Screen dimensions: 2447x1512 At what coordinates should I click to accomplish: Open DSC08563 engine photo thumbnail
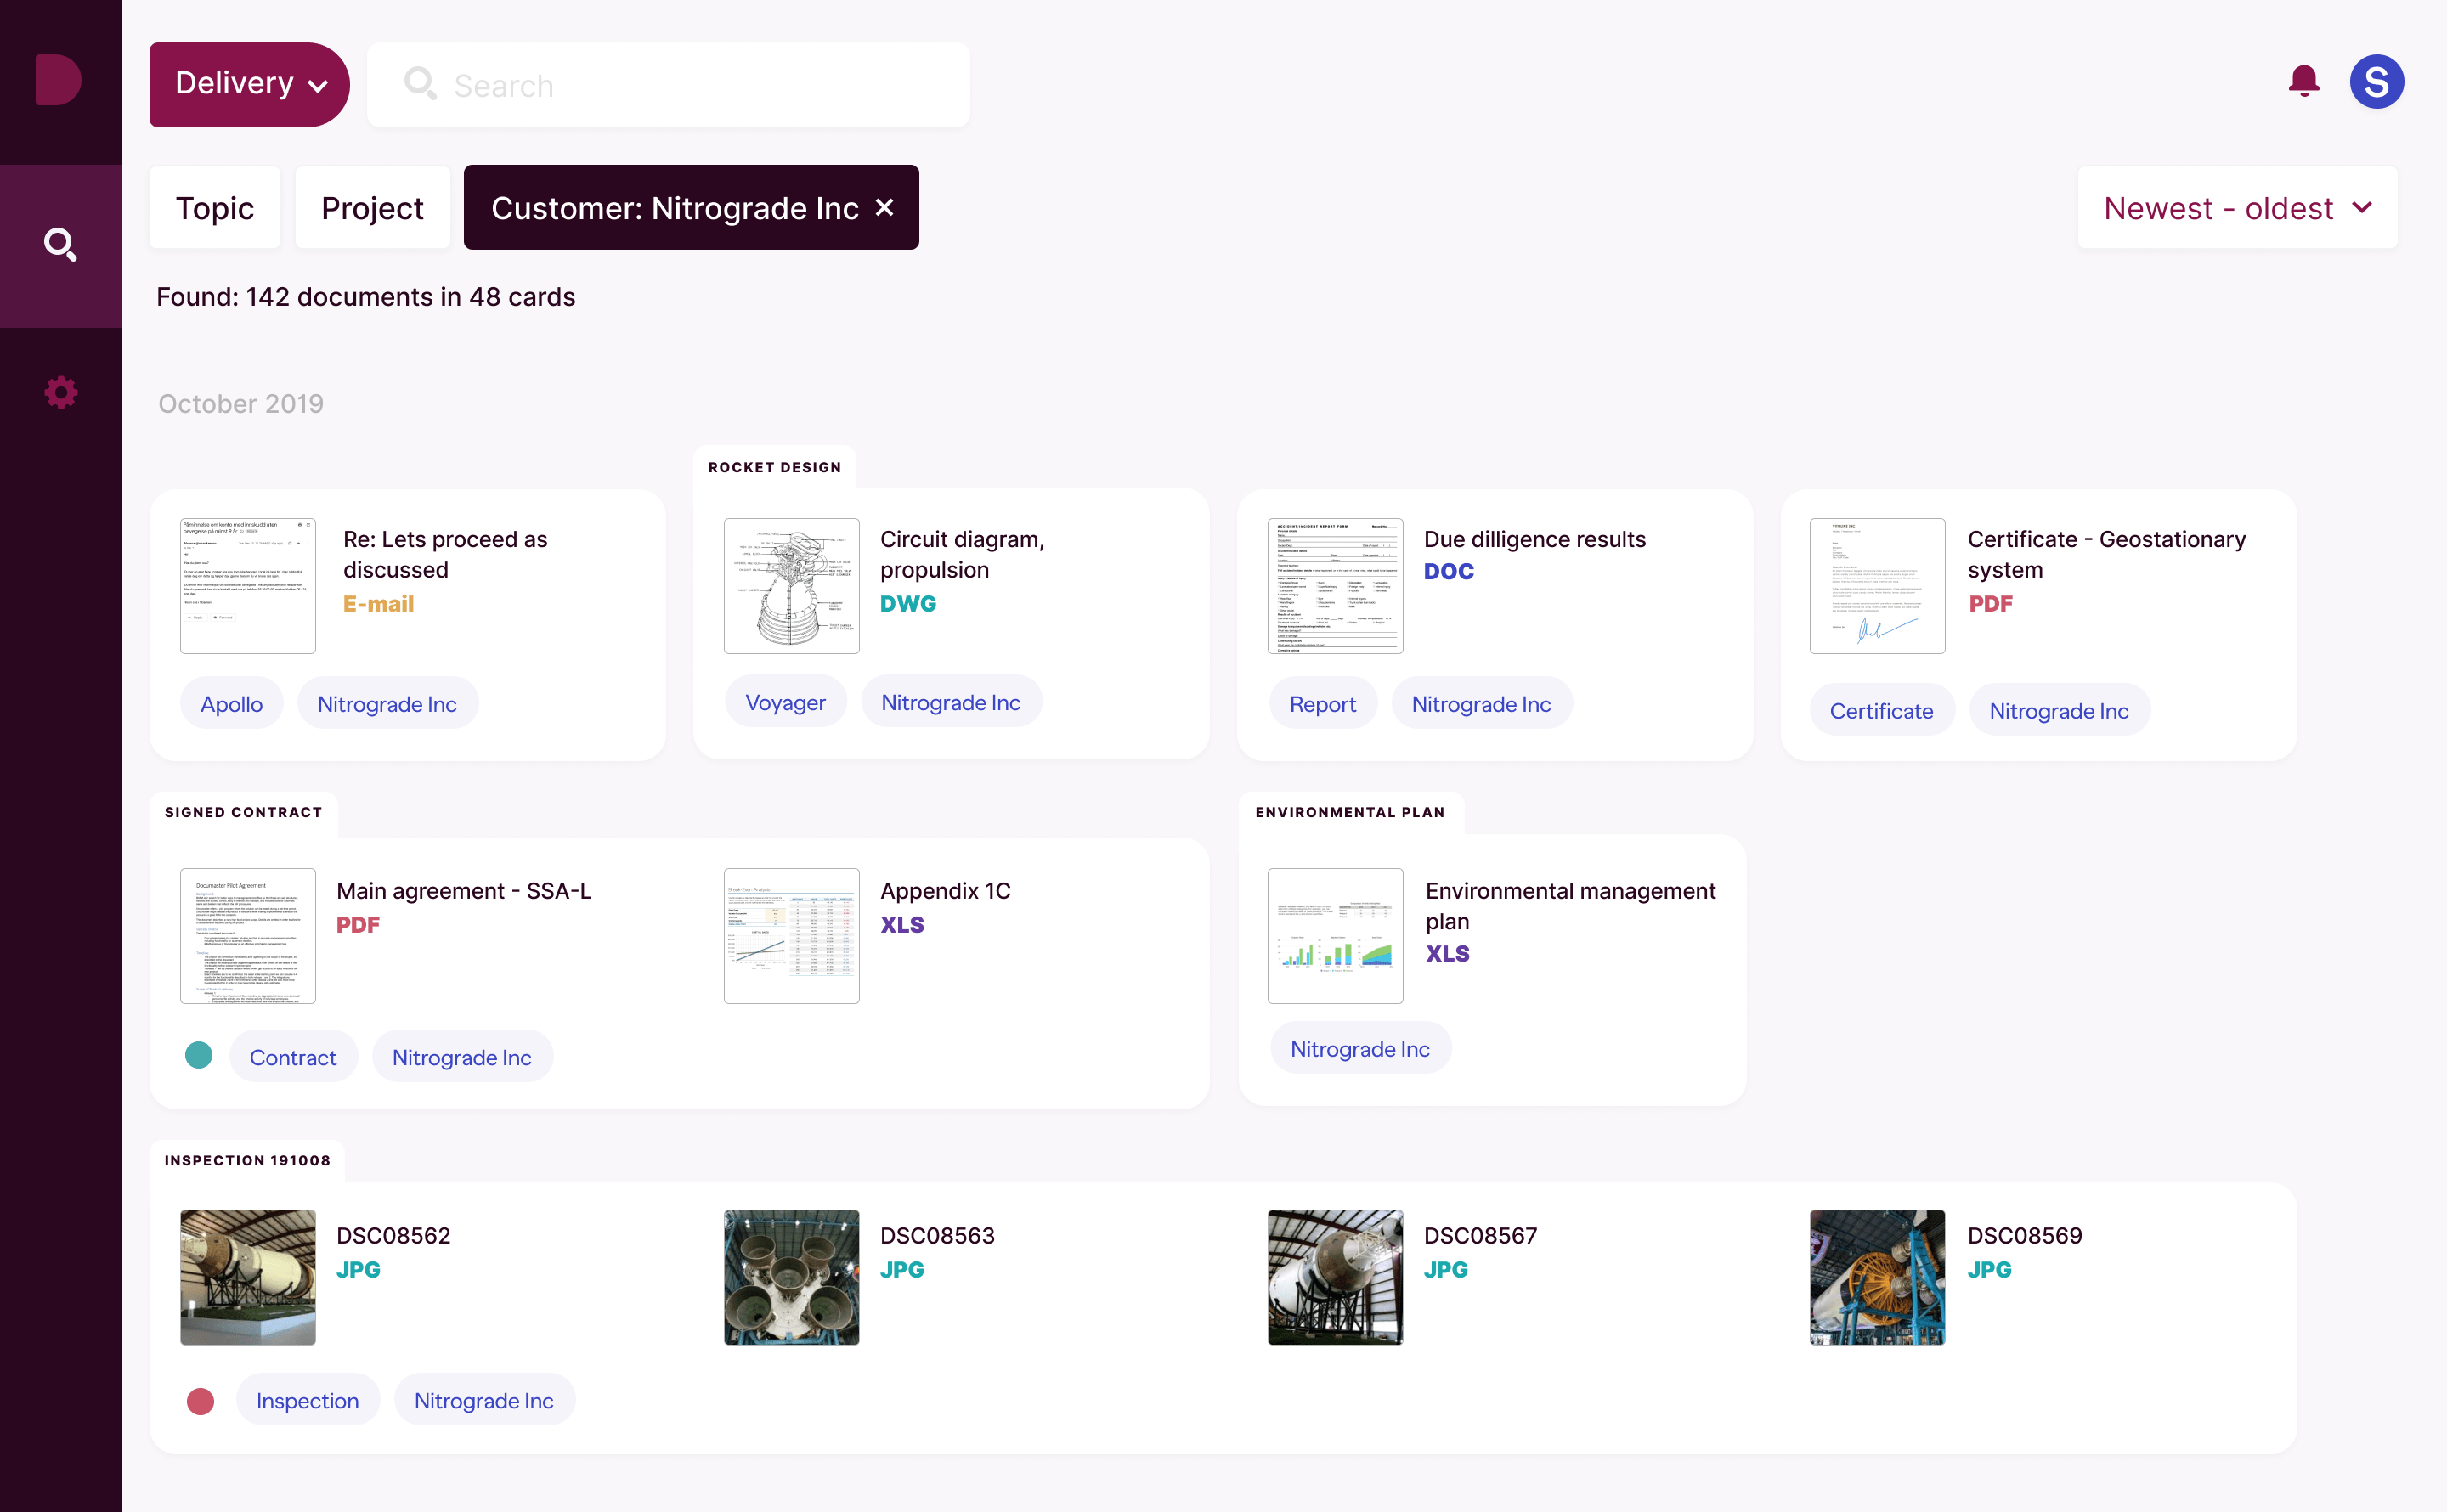point(791,1277)
